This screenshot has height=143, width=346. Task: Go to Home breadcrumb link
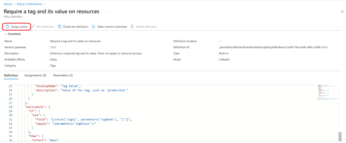tap(8, 4)
